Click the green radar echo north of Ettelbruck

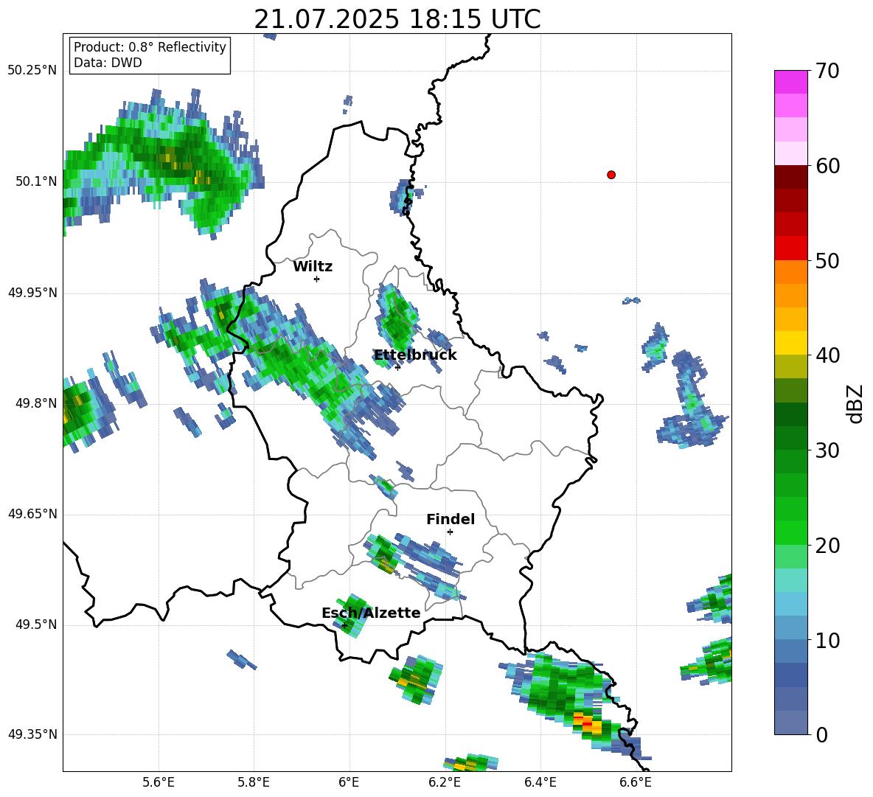click(x=397, y=319)
